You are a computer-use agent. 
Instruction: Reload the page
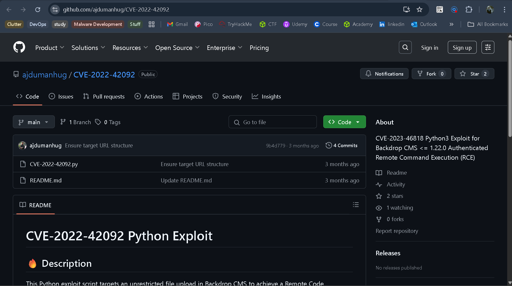(x=38, y=10)
